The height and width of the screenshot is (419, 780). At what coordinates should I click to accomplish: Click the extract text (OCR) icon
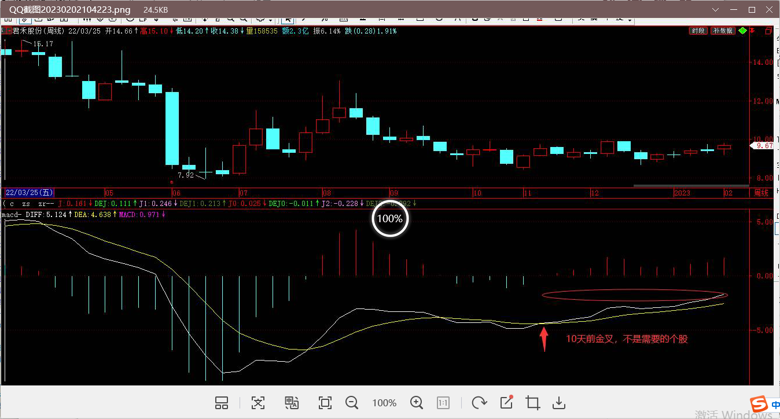[x=257, y=403]
